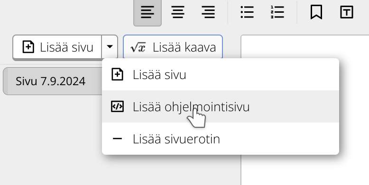Insert a numbered list
The width and height of the screenshot is (369, 185).
(x=277, y=12)
